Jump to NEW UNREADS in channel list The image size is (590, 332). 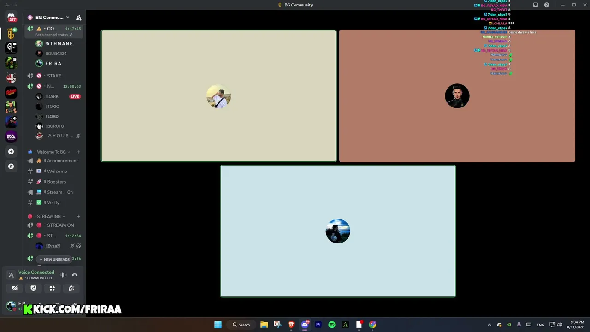[54, 259]
